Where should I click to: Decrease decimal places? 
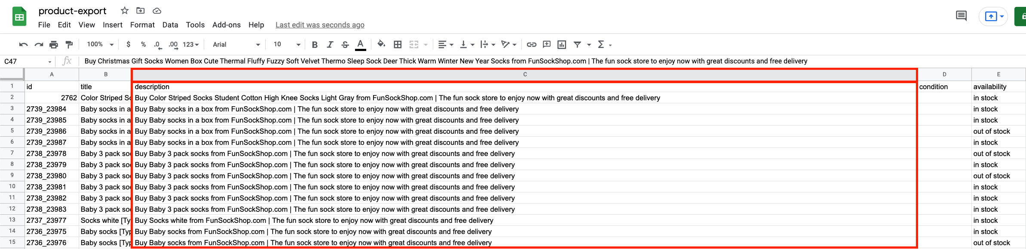[158, 45]
